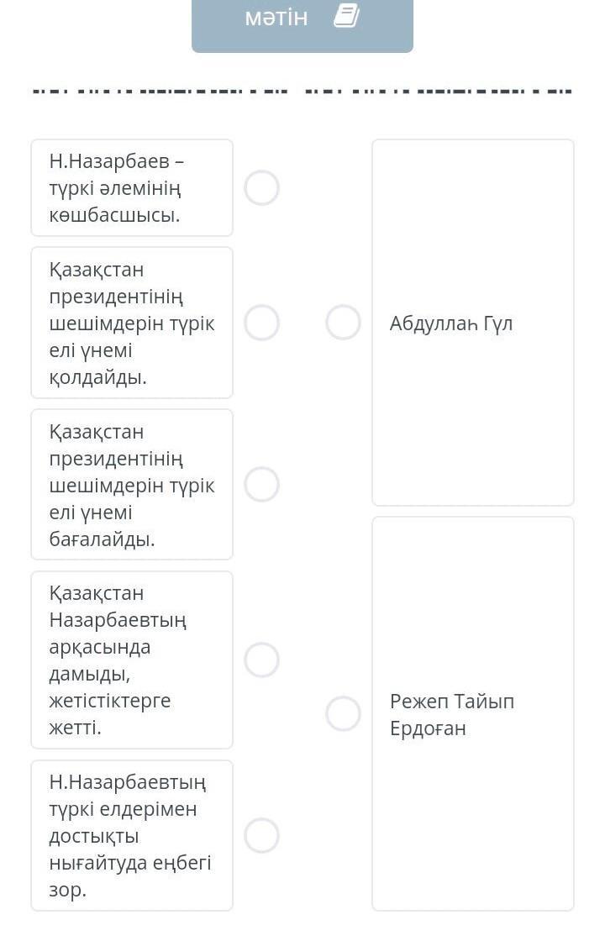Viewport: 605px width, 941px height.
Task: Select the circle beside 'Қазақстан Назарбаевтың арқасында дамыды'
Action: coord(261,660)
